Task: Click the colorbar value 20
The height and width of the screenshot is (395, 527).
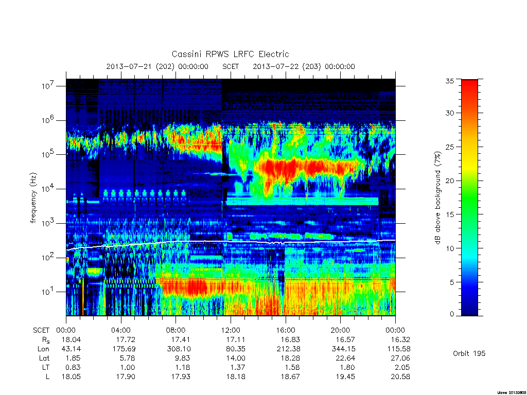Action: point(450,181)
